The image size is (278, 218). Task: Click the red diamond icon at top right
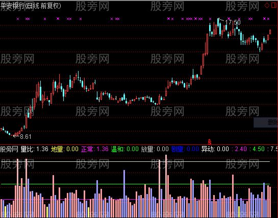[x=267, y=5]
